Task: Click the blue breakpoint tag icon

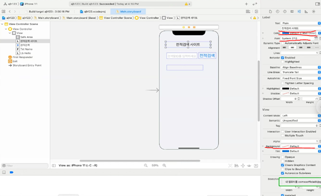Action: (x=12, y=172)
